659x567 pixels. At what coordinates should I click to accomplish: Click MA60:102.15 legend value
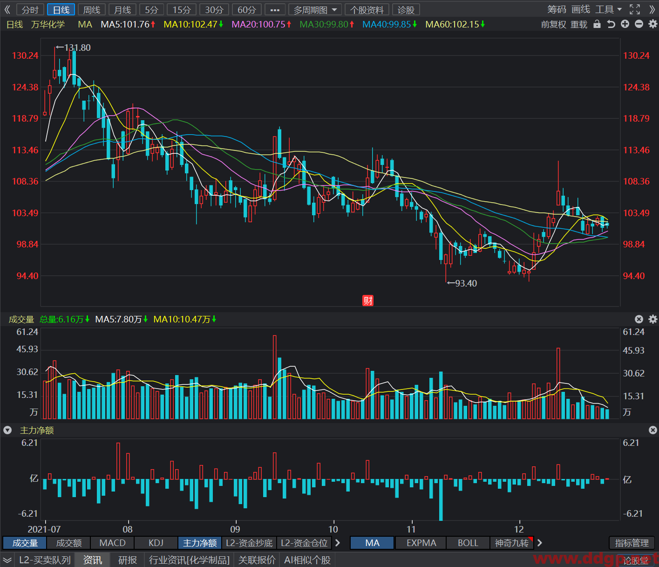pyautogui.click(x=455, y=24)
